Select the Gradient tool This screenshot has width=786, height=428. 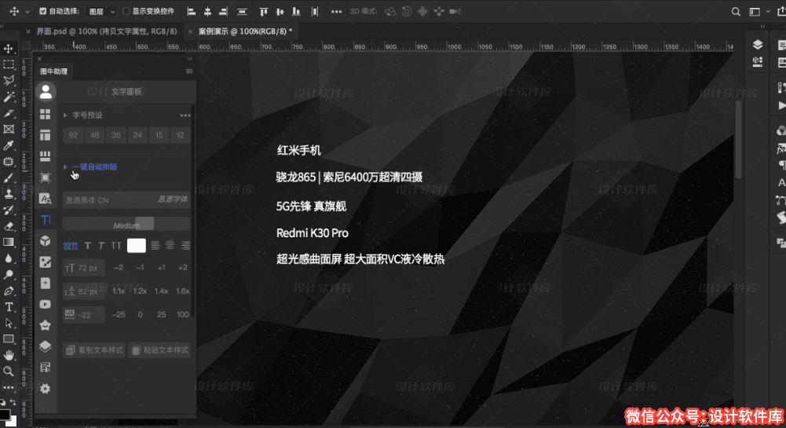[9, 243]
